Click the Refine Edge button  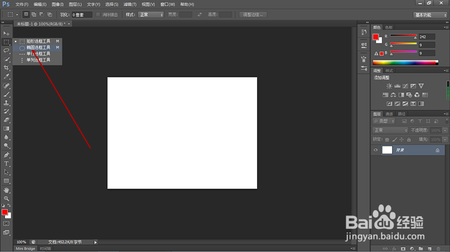pyautogui.click(x=253, y=15)
